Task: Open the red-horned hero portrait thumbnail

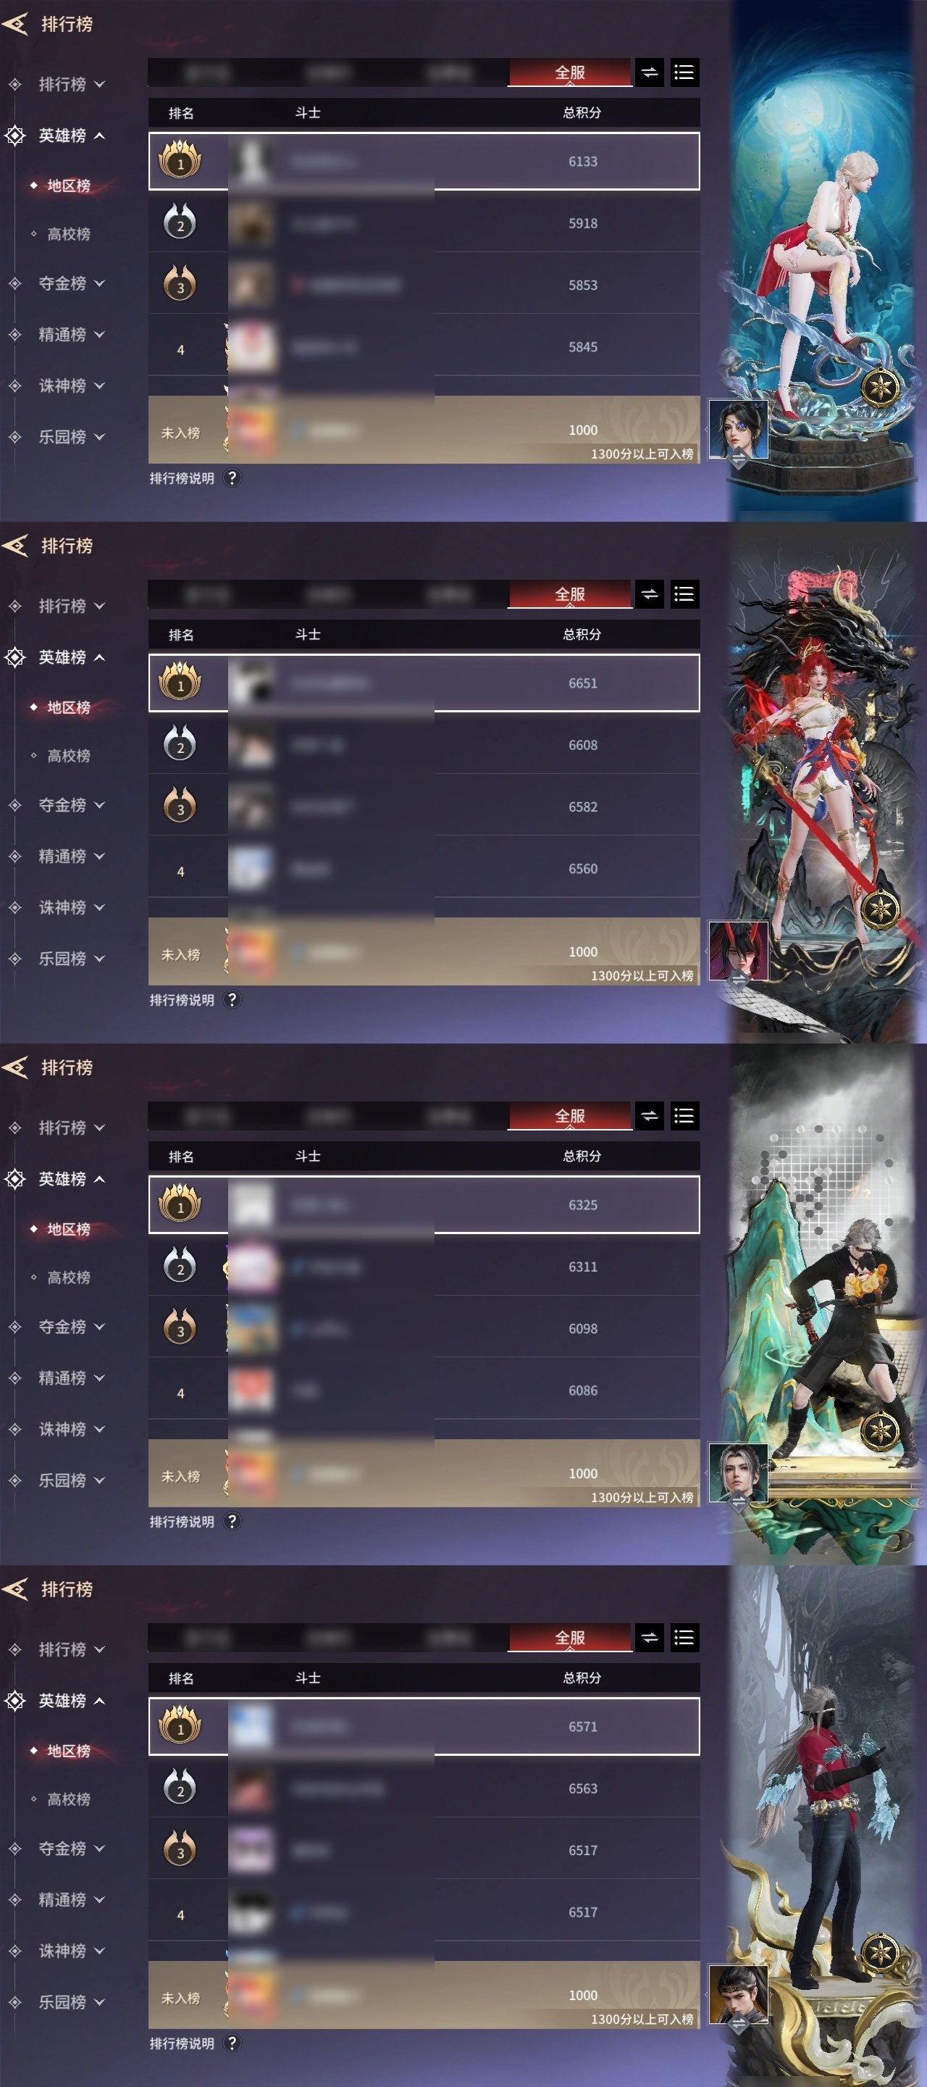Action: [x=737, y=951]
